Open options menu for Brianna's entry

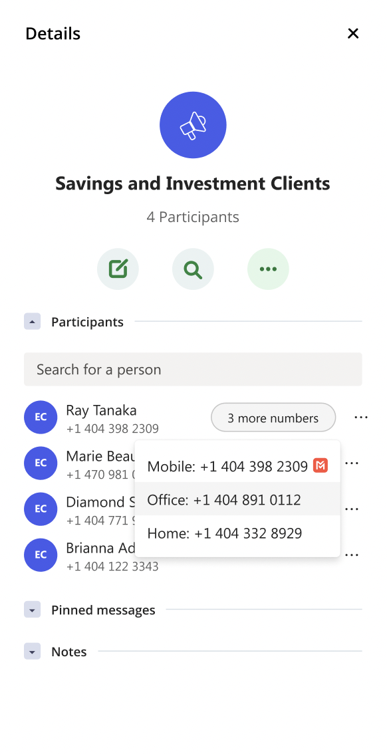point(352,555)
